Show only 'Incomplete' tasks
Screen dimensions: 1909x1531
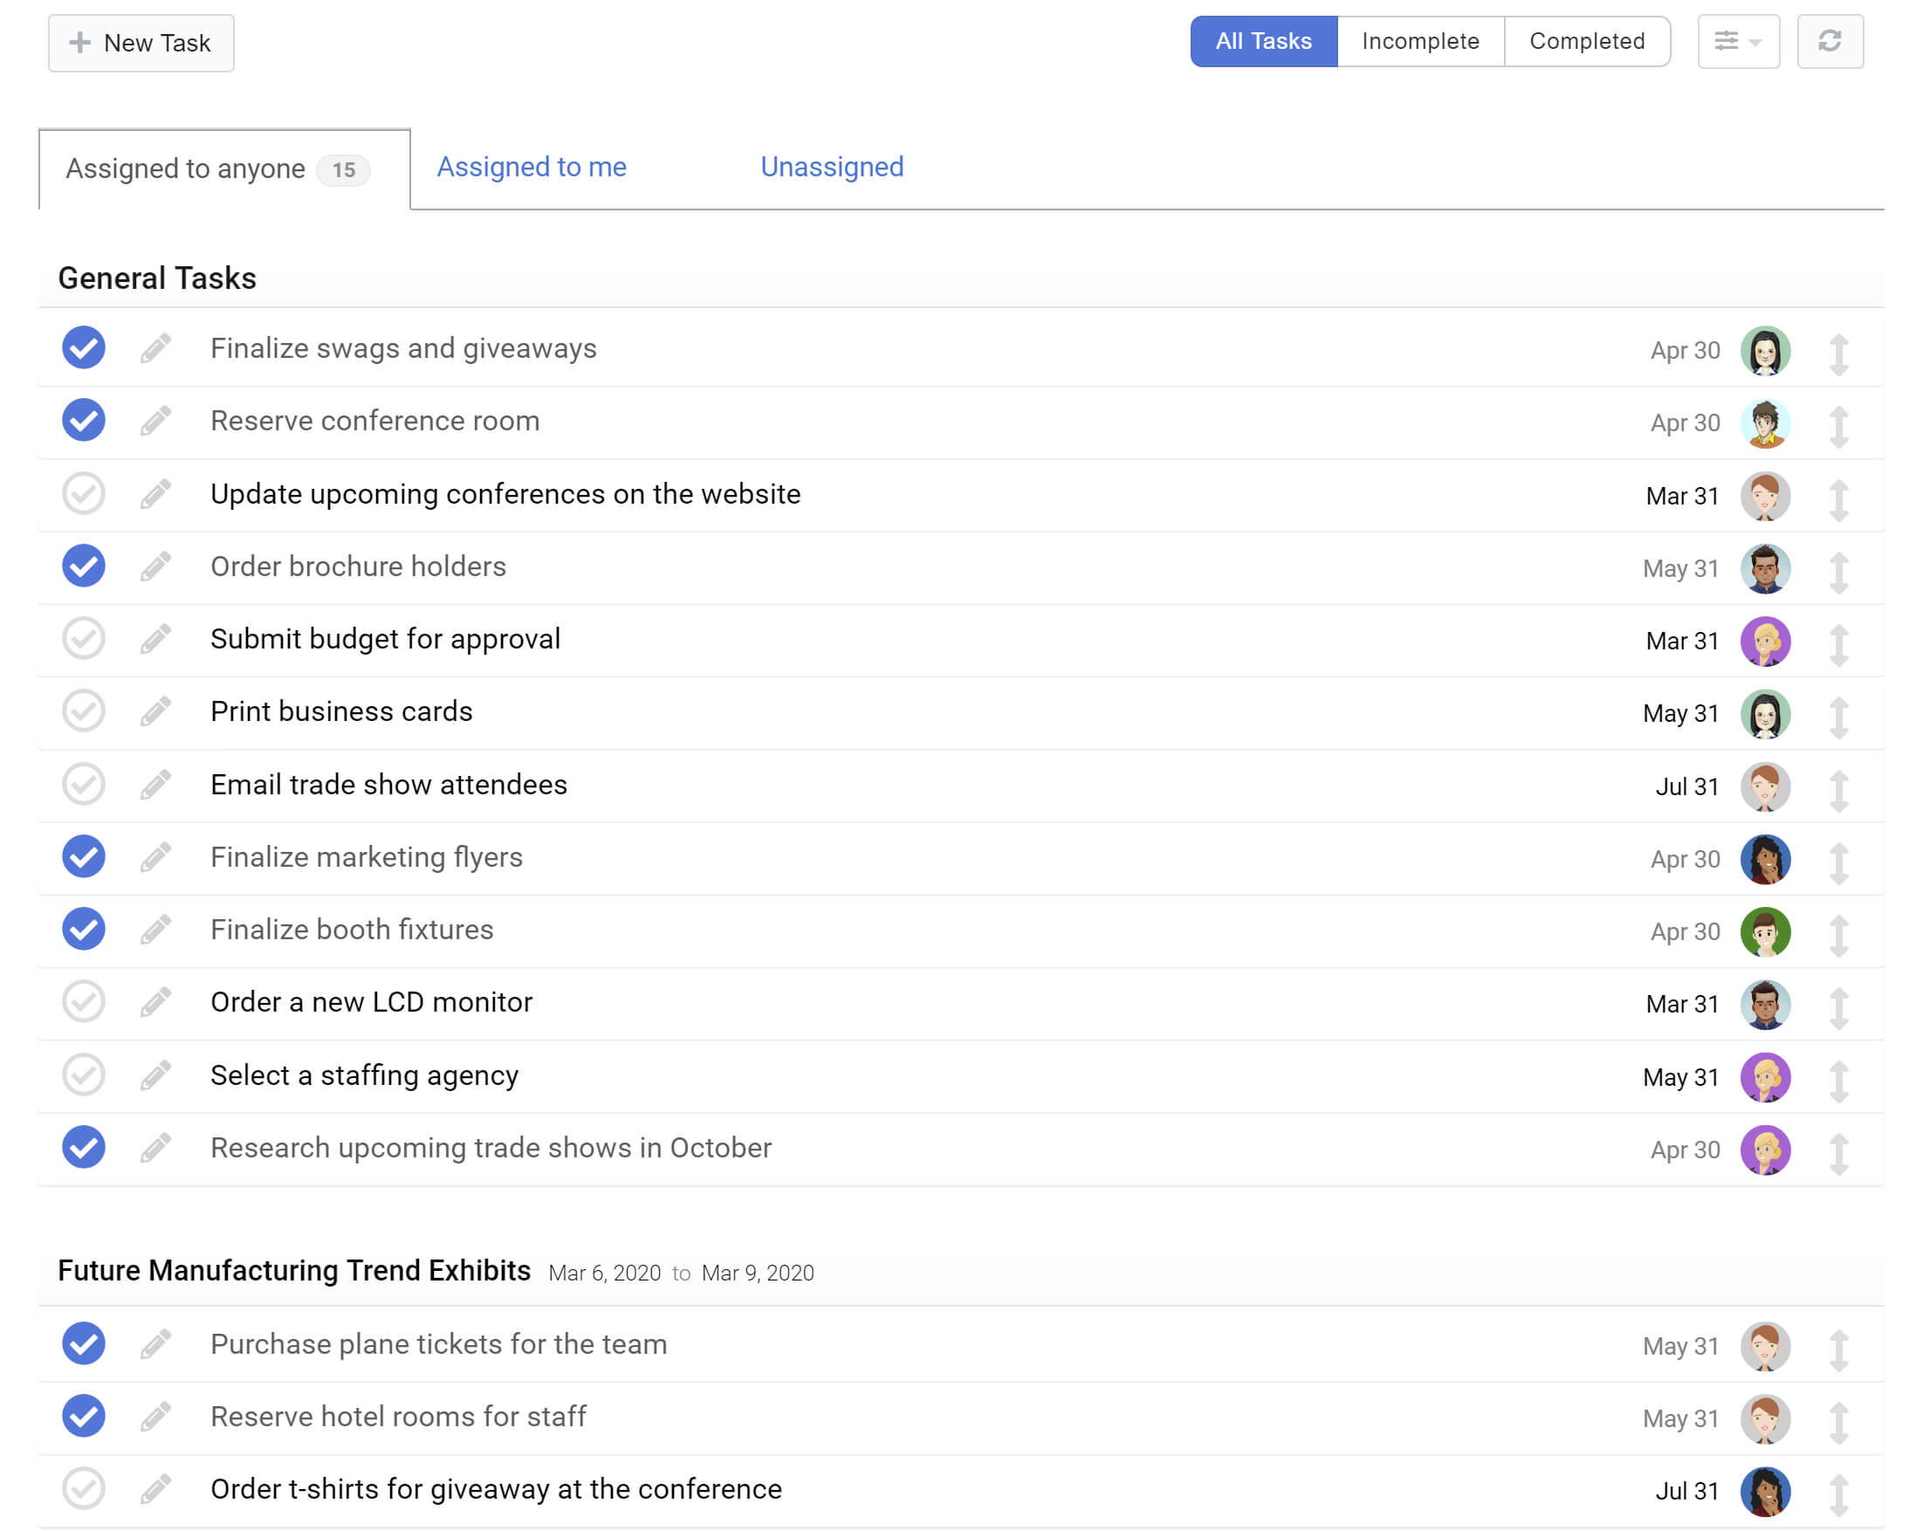(x=1419, y=42)
